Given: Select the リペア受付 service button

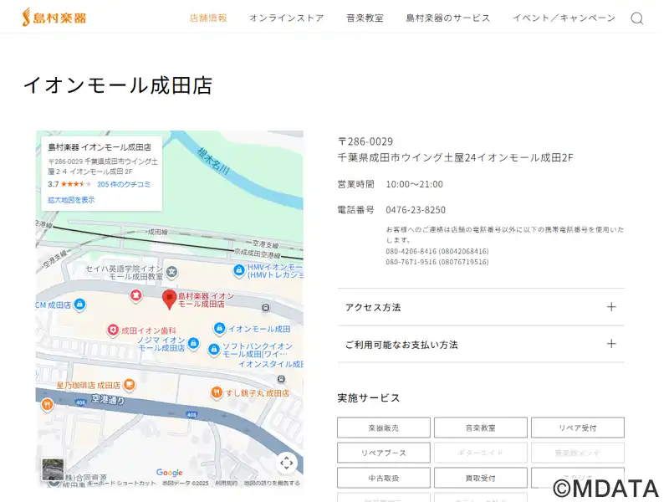Looking at the screenshot, I should click(577, 428).
